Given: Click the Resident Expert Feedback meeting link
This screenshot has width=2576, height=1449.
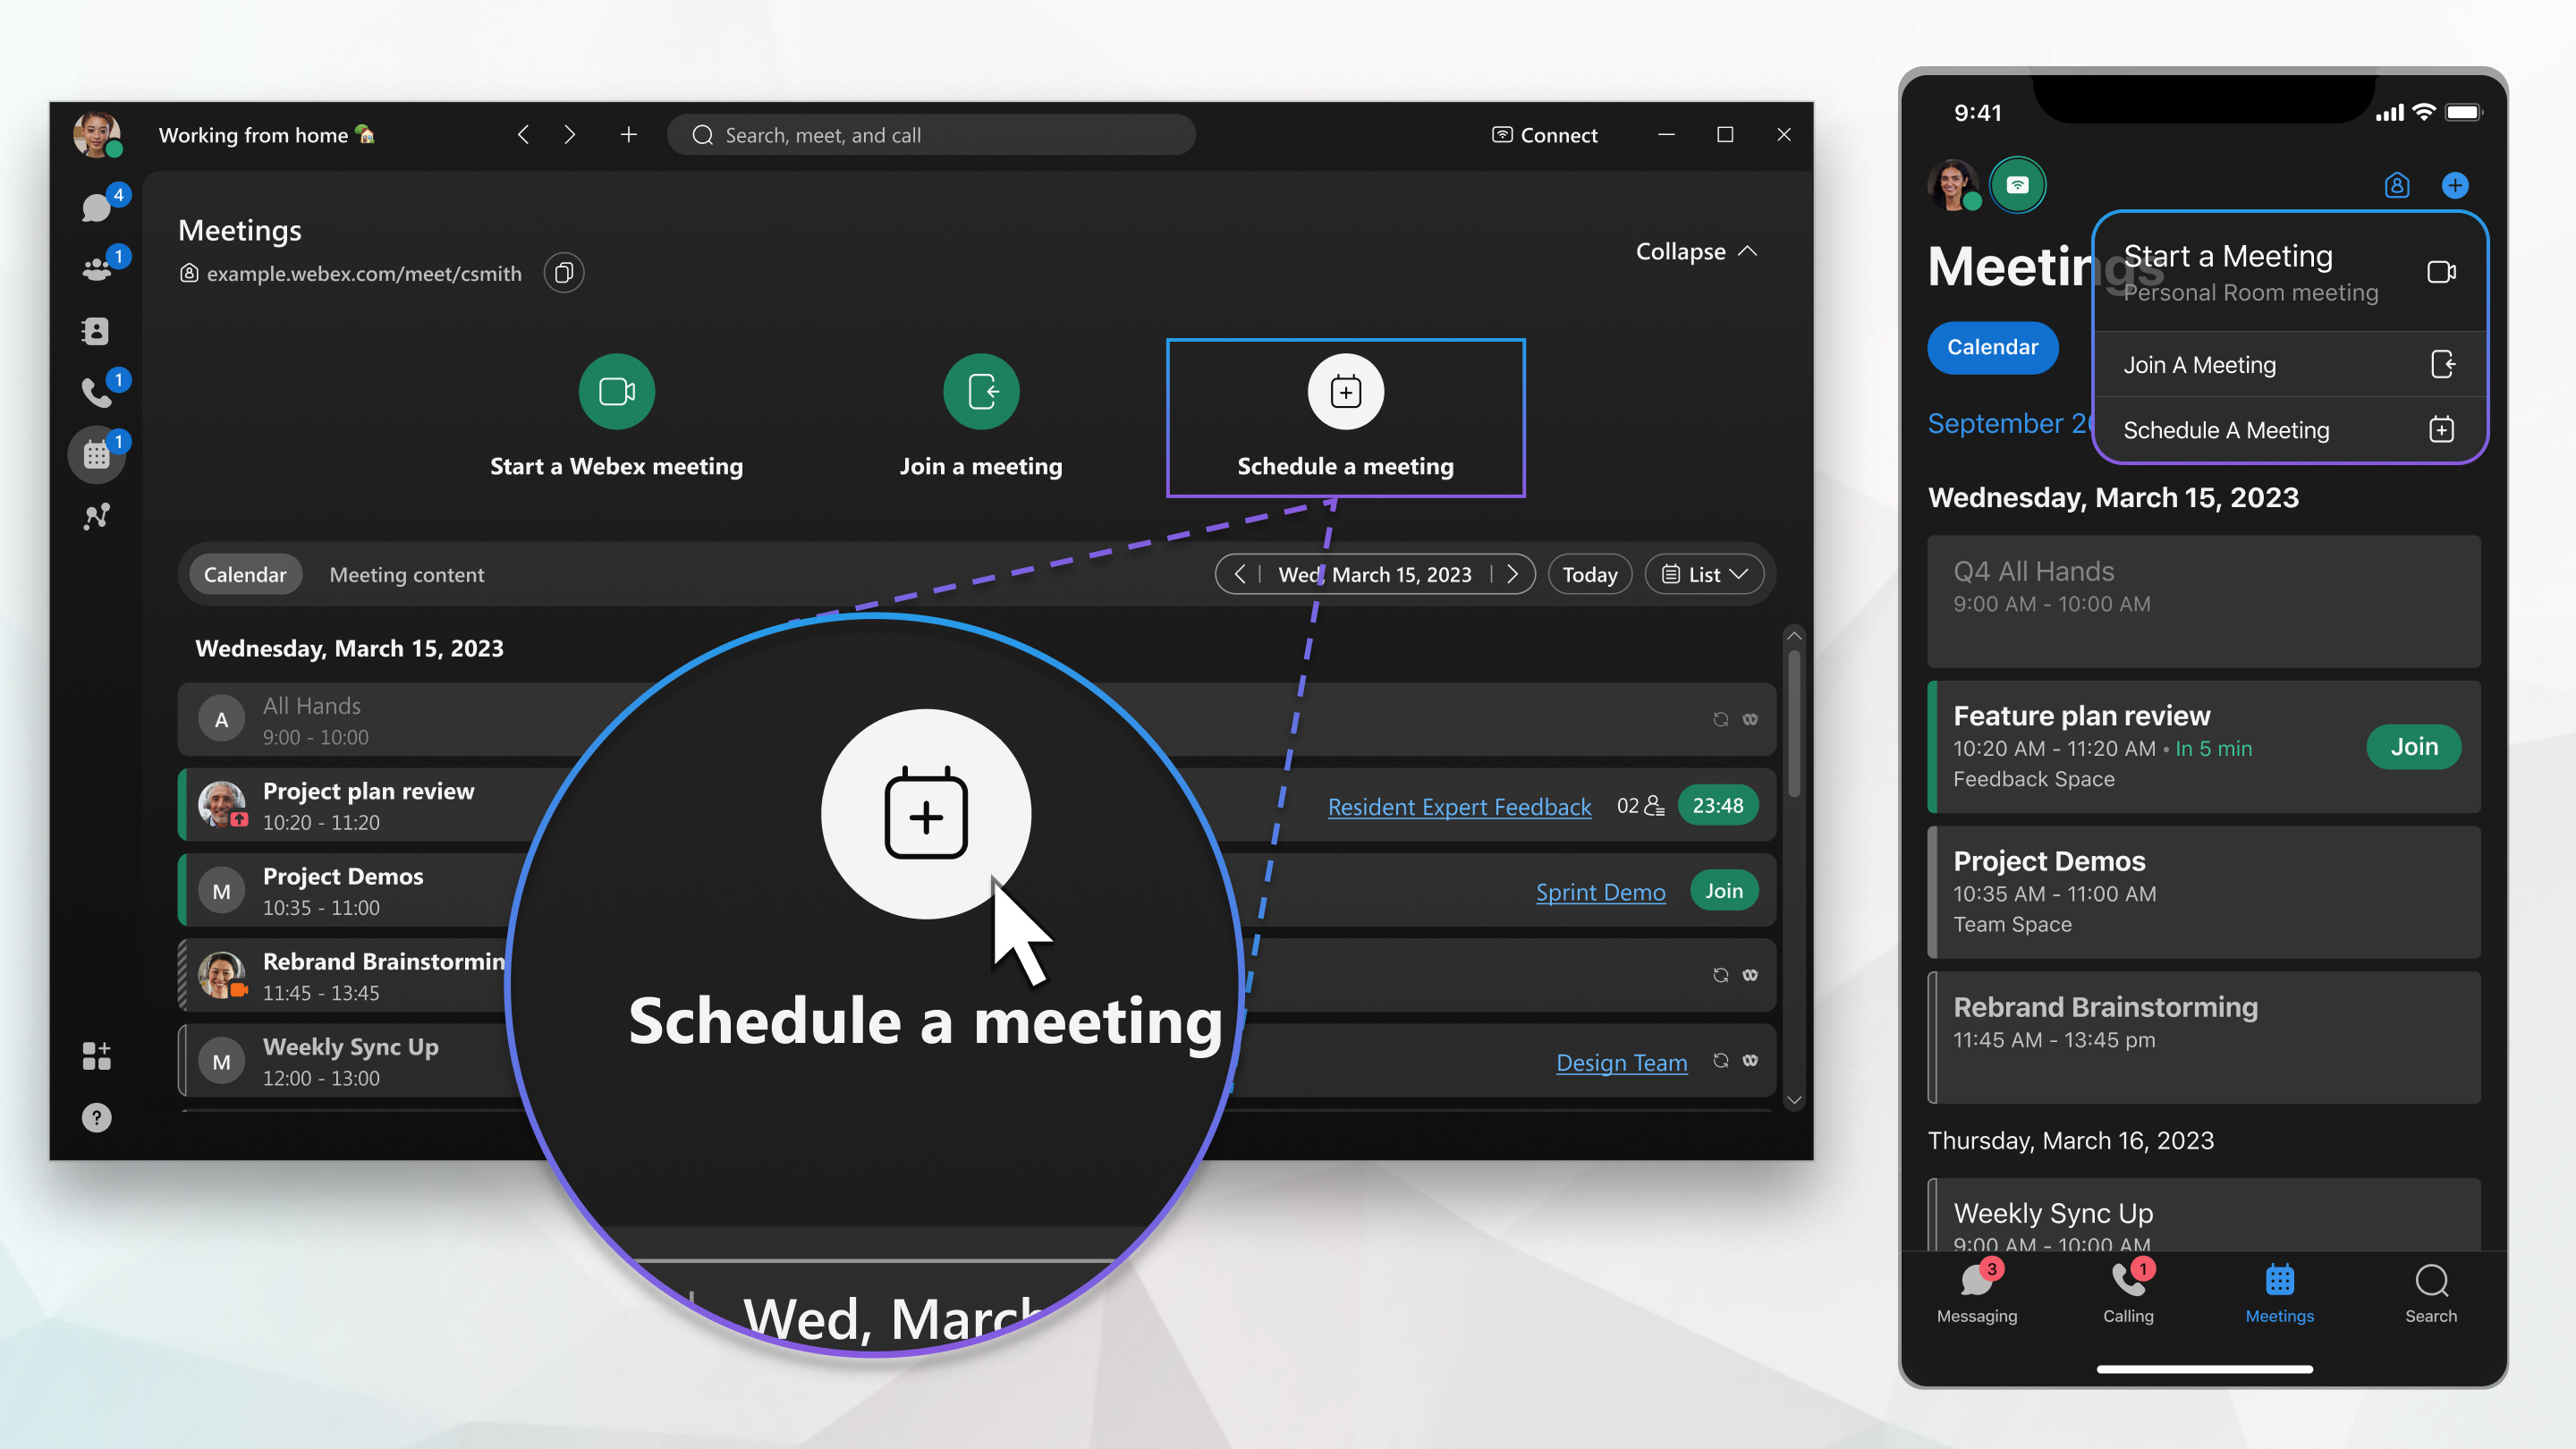Looking at the screenshot, I should tap(1460, 807).
